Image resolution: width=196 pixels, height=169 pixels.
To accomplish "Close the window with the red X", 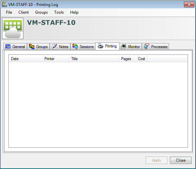I will 189,4.
